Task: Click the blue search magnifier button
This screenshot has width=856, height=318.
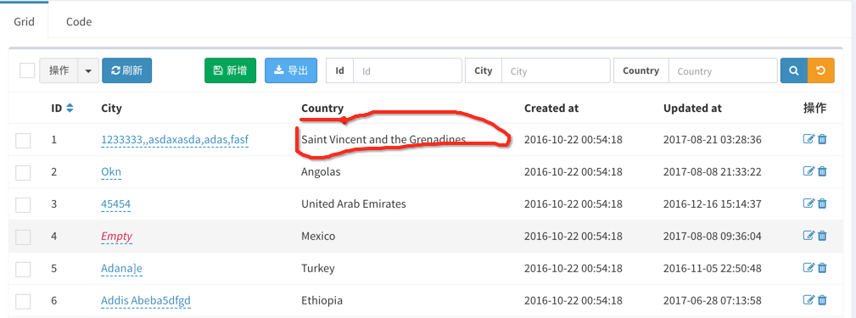Action: [x=794, y=70]
